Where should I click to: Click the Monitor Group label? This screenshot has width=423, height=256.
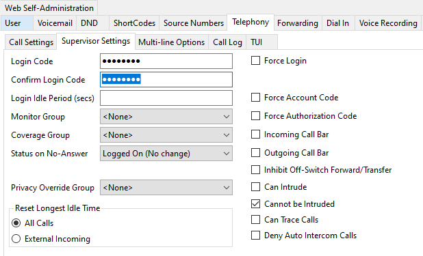pos(38,117)
